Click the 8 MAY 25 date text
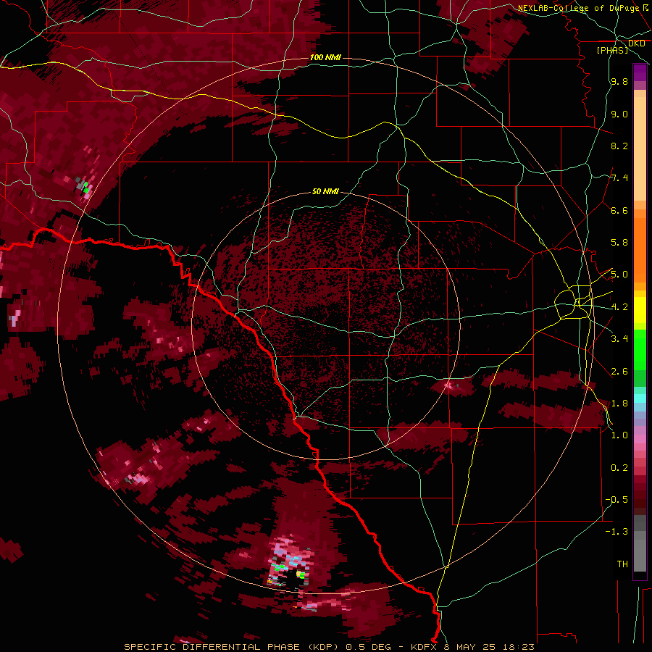Screen dimensions: 652x652 pyautogui.click(x=470, y=647)
